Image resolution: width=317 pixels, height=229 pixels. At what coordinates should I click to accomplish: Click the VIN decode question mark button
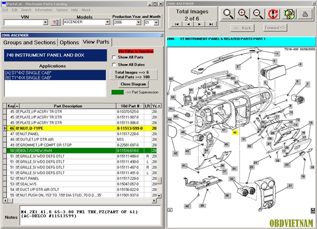[x=55, y=22]
